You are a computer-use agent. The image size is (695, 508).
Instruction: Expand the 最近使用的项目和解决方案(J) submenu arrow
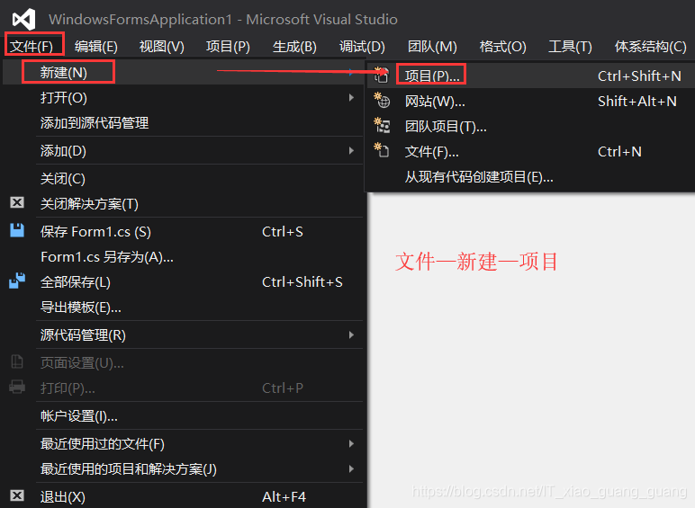coord(351,468)
